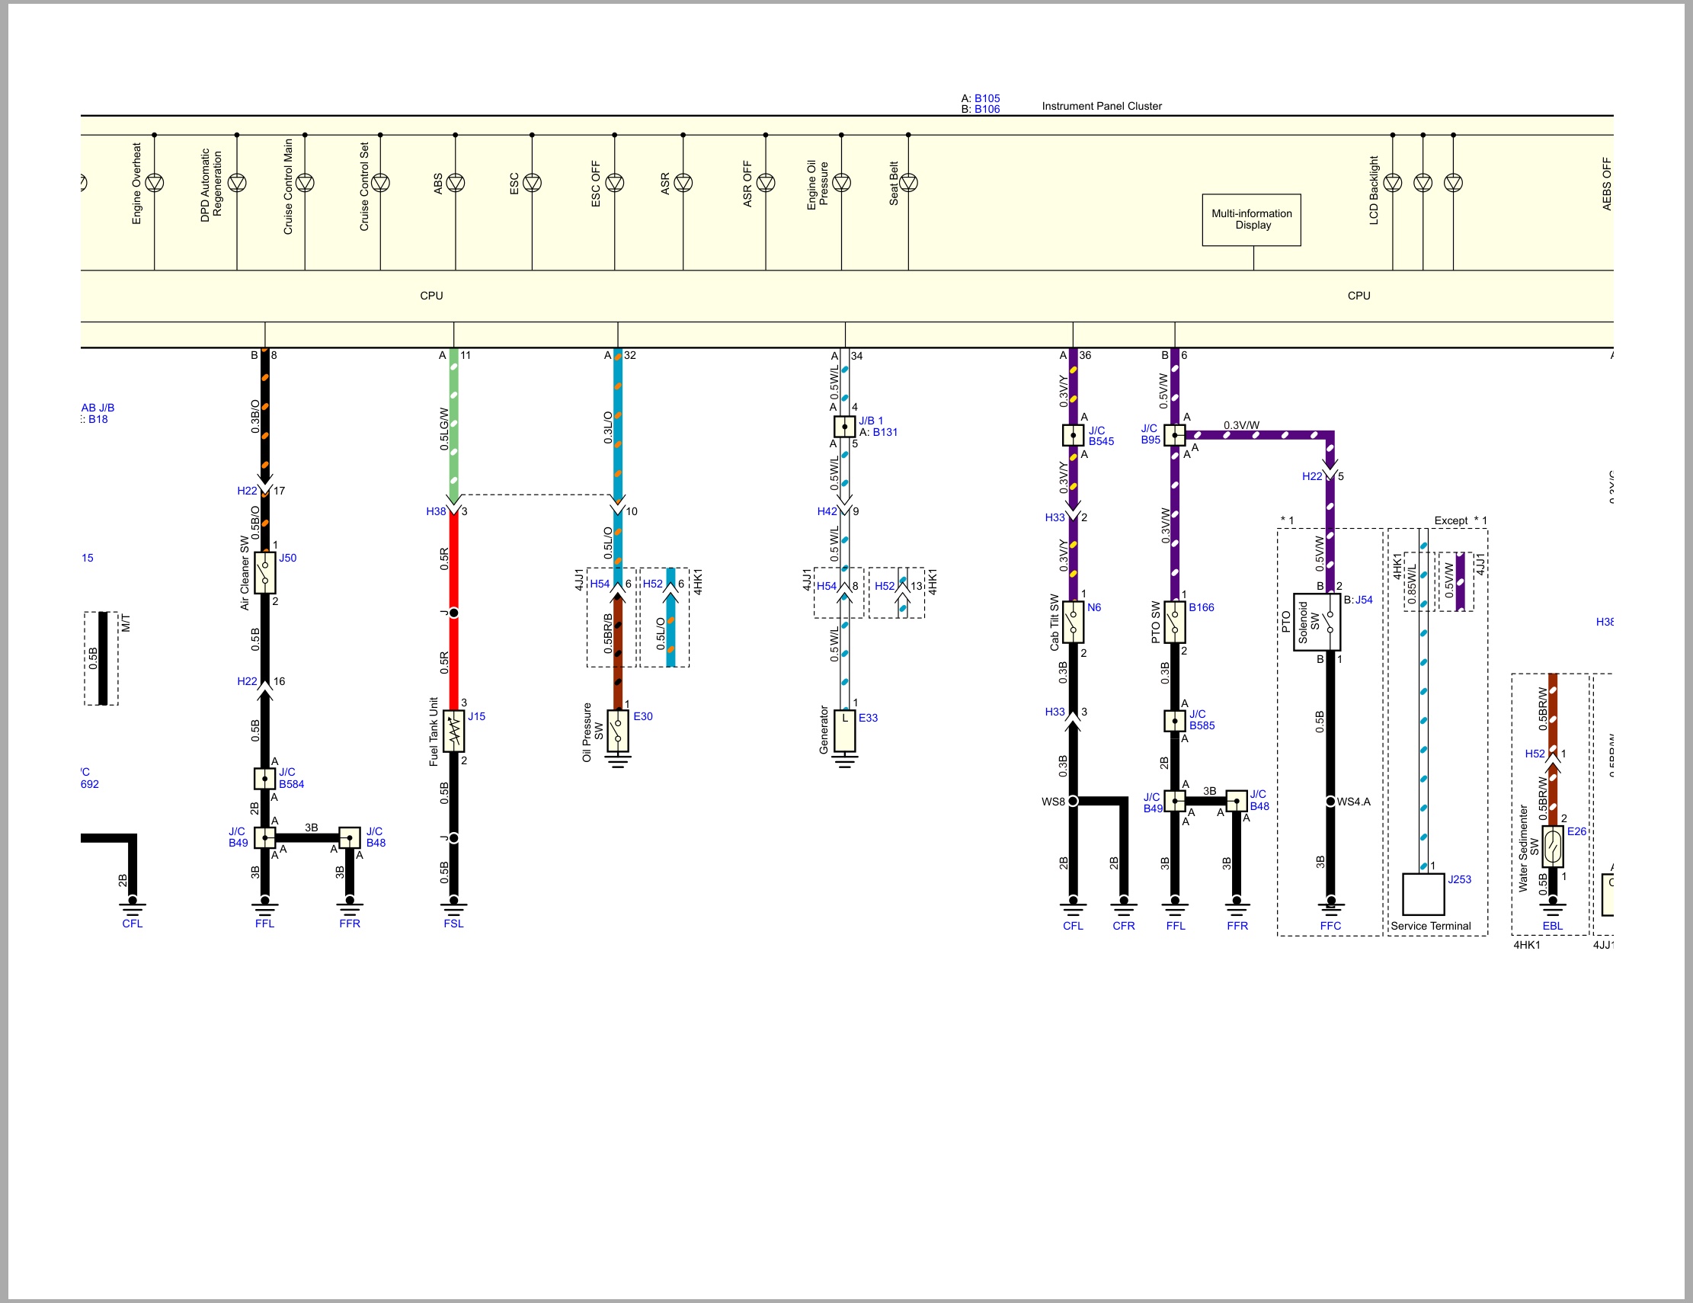Open the B131 connector reference

[x=885, y=433]
